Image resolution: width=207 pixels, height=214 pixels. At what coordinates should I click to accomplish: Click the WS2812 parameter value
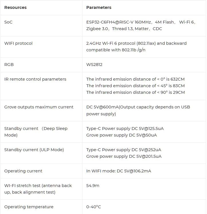[x=94, y=65]
